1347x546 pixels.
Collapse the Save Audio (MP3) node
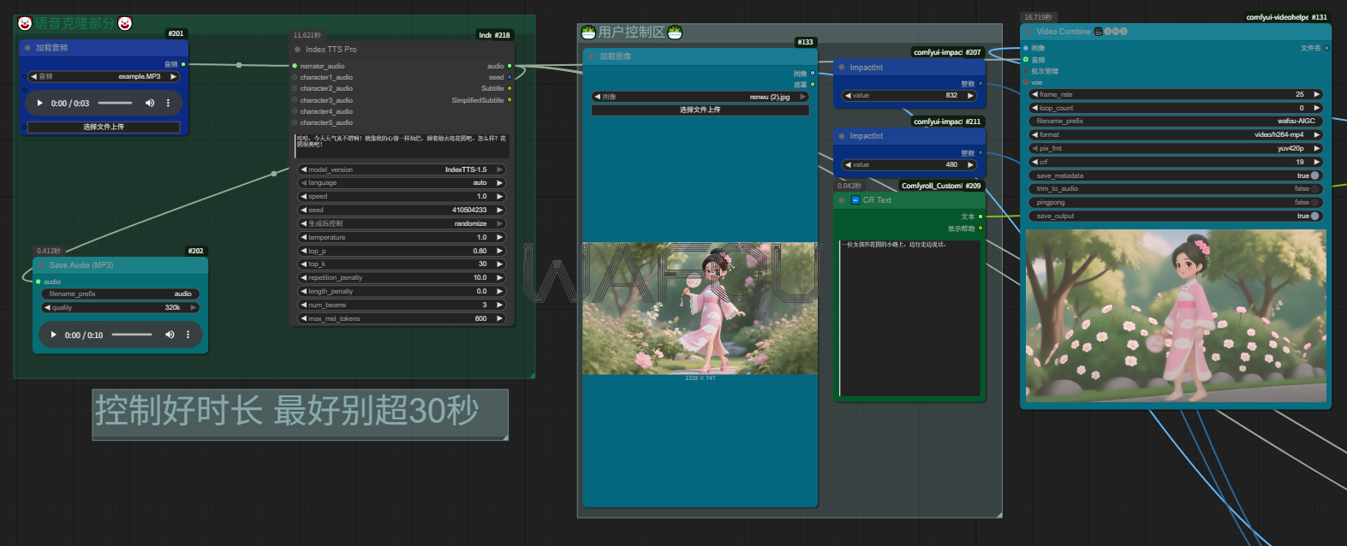(x=39, y=265)
